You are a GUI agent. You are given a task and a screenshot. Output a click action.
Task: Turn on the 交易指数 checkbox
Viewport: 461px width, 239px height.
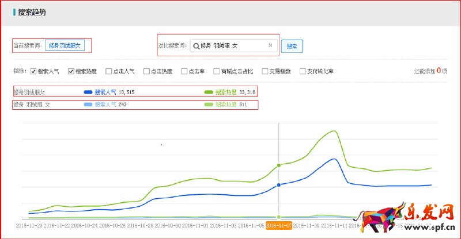click(x=265, y=72)
